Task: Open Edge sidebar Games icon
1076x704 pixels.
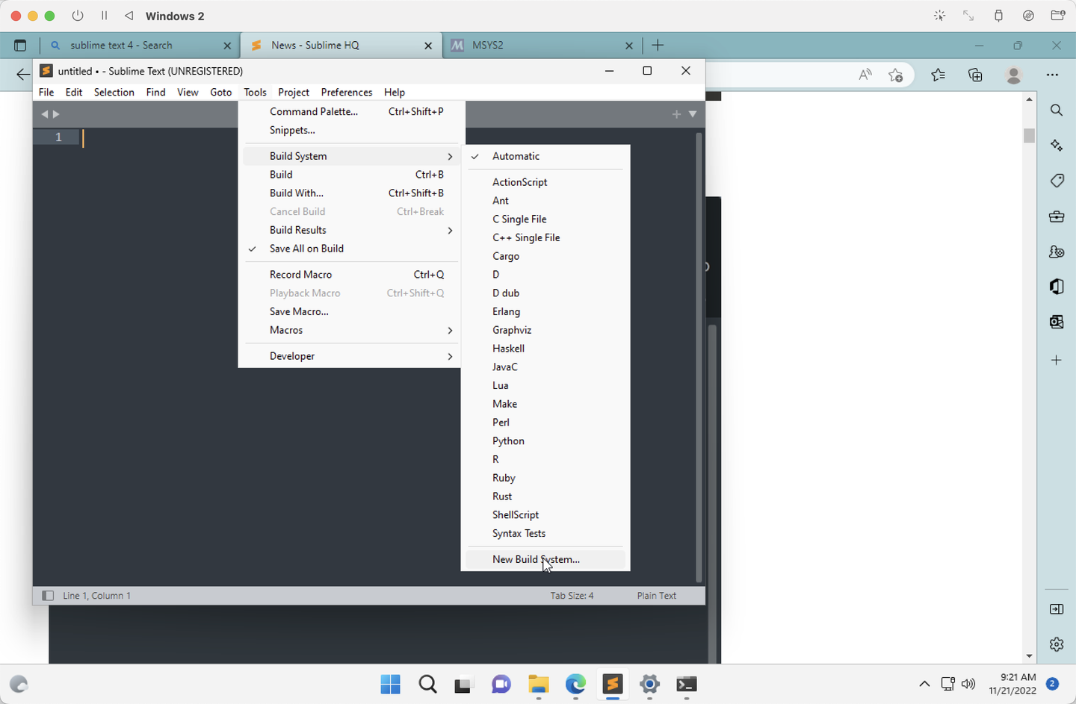Action: pos(1057,252)
